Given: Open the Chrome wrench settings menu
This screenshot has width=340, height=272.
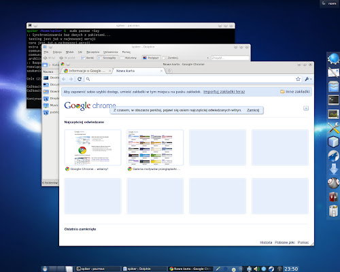Looking at the screenshot, I should coord(308,79).
